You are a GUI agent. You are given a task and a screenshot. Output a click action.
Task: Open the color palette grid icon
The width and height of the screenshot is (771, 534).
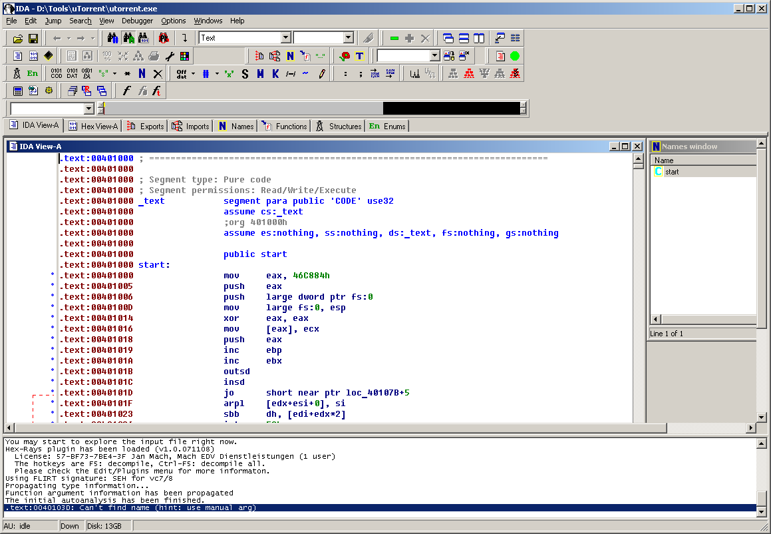[184, 56]
